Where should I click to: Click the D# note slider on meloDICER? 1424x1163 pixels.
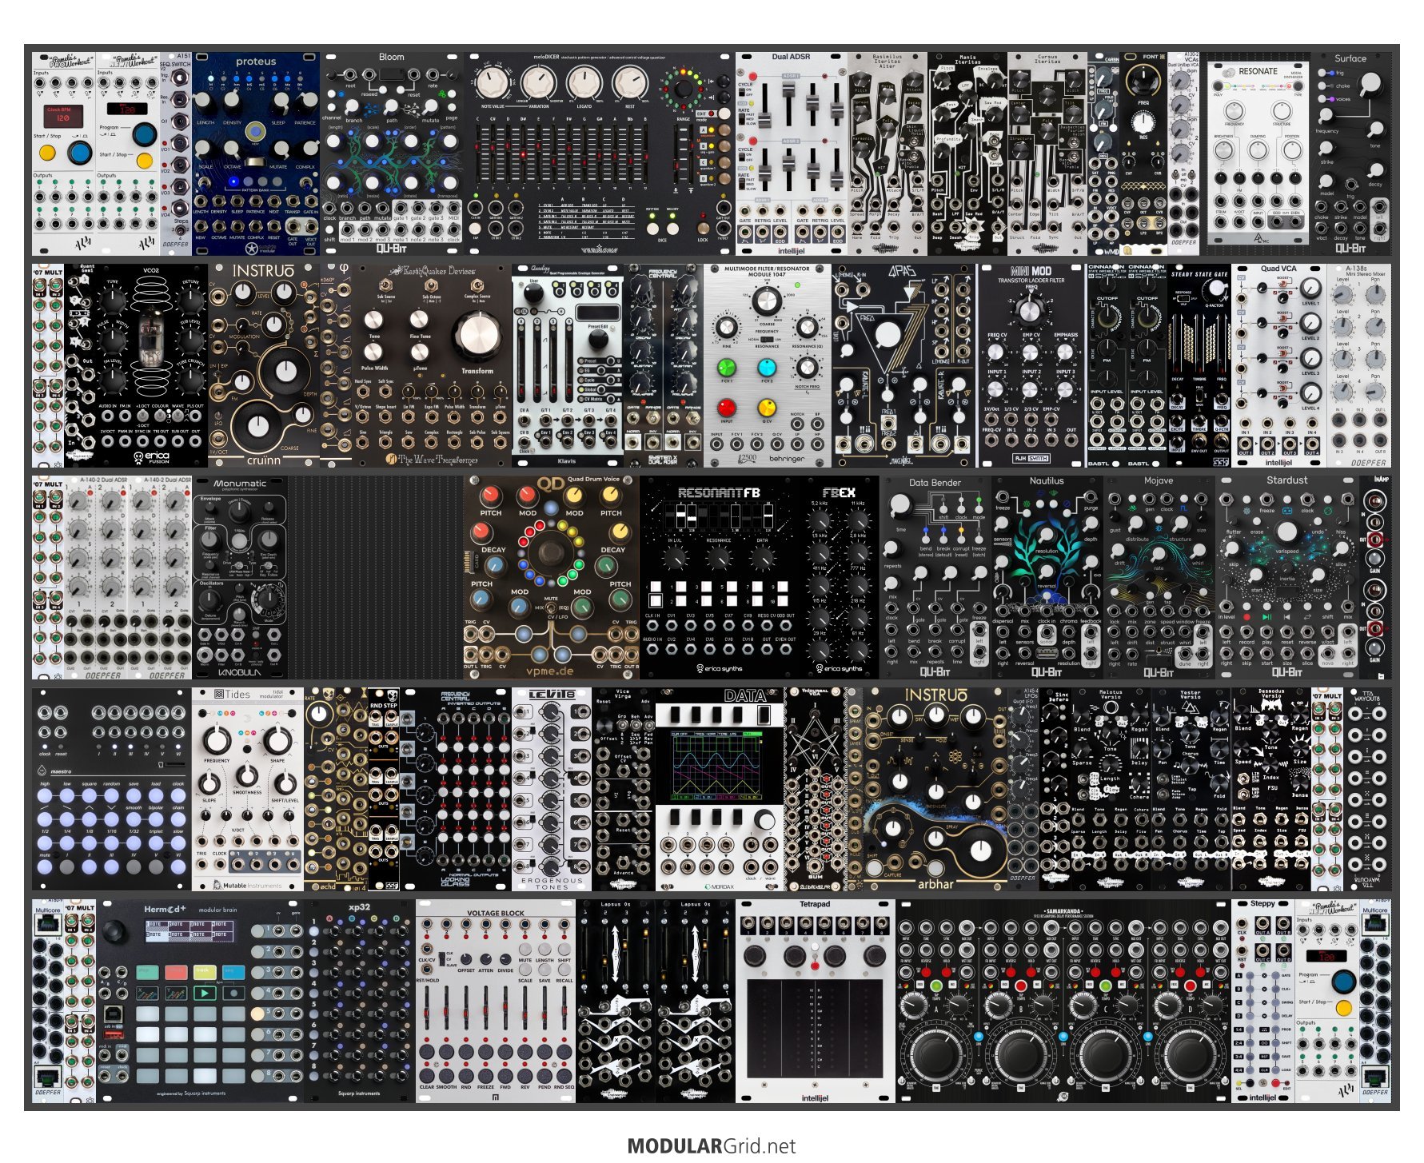pos(523,154)
